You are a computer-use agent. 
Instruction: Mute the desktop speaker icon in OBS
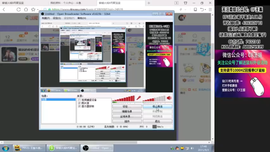(x=169, y=98)
